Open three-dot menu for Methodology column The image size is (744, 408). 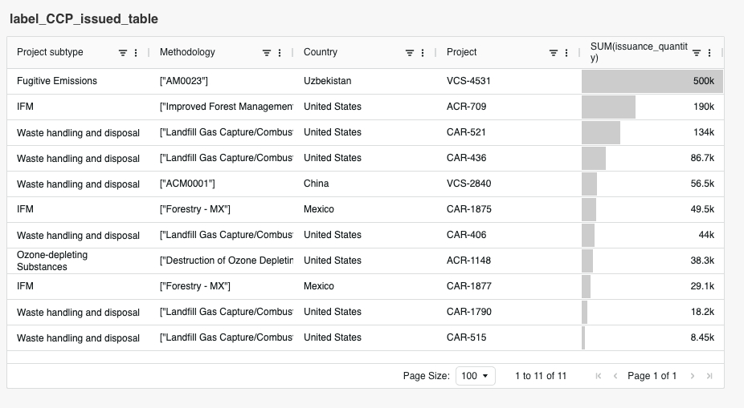coord(280,53)
